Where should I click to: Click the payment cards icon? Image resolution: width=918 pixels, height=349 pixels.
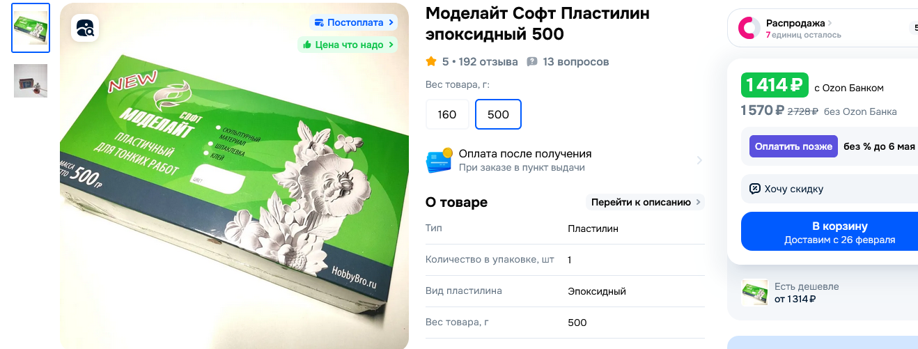point(439,160)
